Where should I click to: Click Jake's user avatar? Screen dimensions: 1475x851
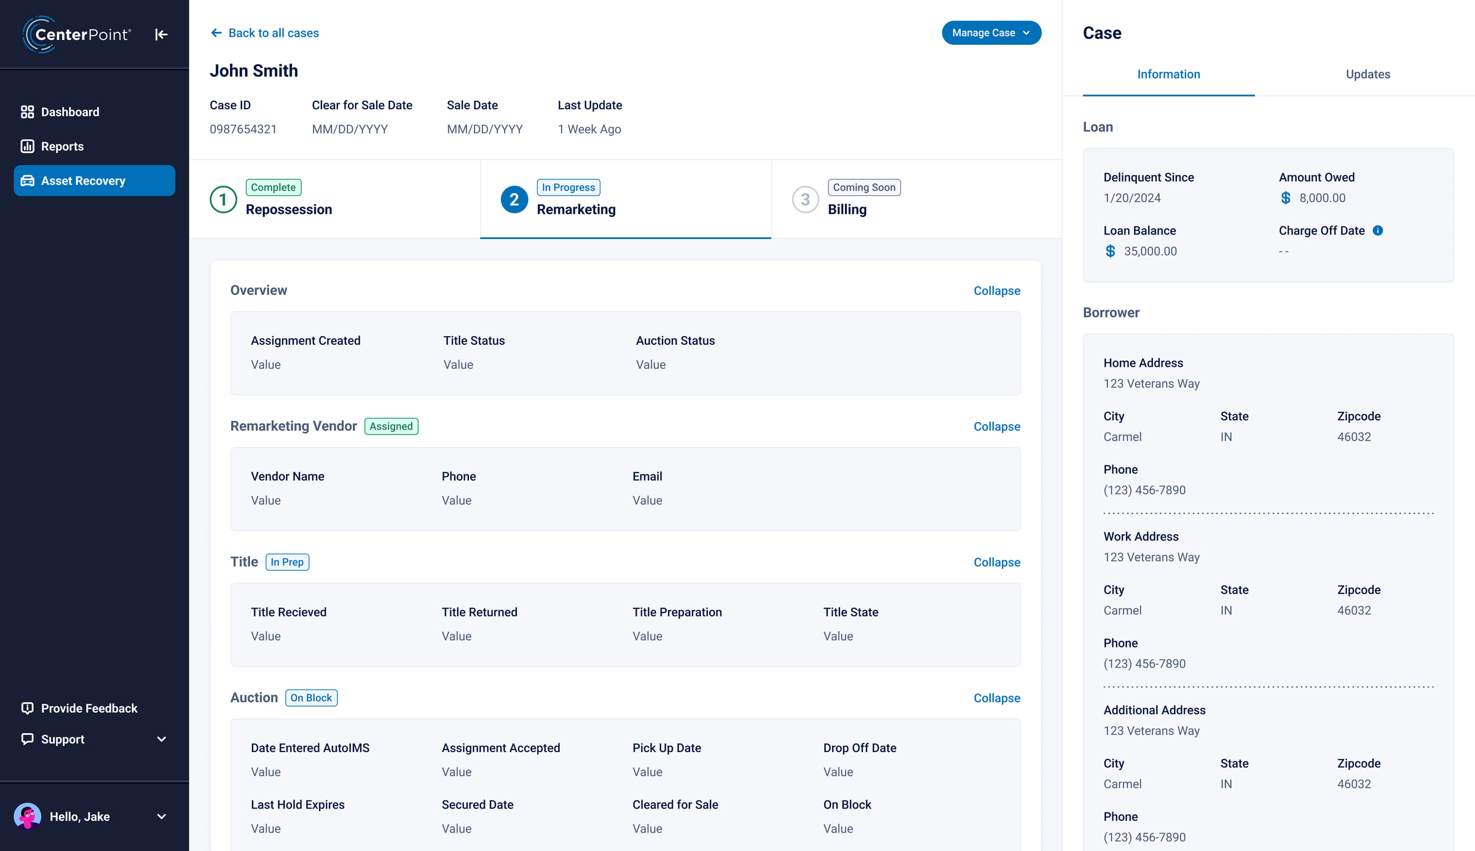pos(27,817)
